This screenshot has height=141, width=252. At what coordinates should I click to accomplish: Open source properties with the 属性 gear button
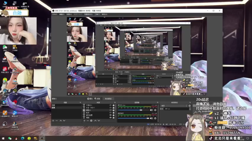(x=90, y=99)
